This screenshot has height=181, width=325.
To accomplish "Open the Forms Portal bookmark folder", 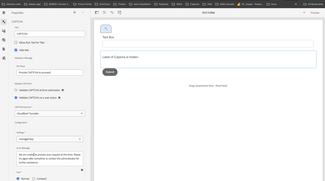I will 82,4.
